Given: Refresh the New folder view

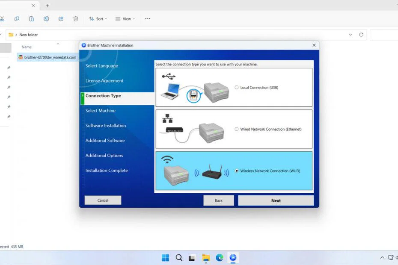Looking at the screenshot, I should [x=361, y=35].
